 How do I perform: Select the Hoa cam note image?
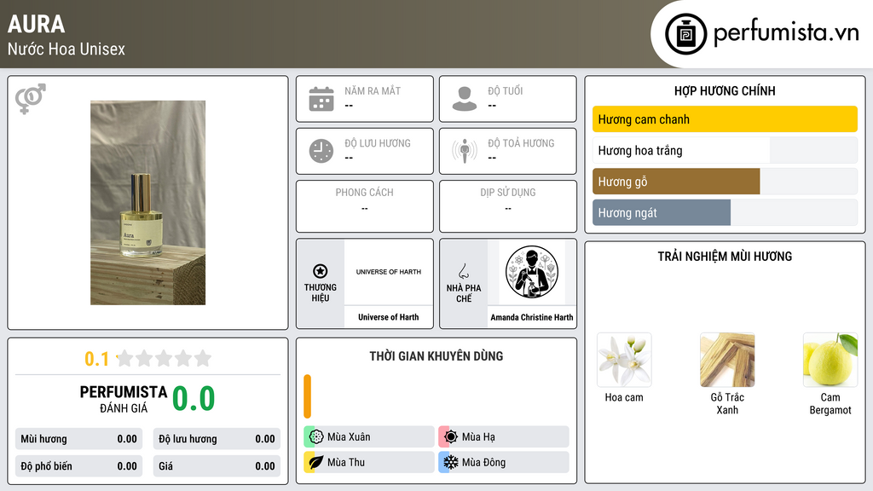[624, 361]
